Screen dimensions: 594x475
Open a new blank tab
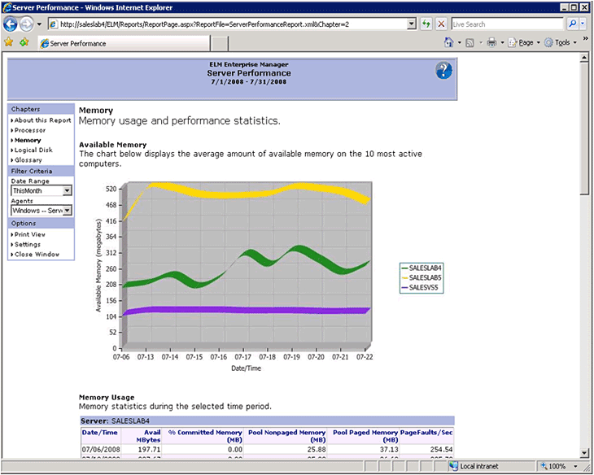pyautogui.click(x=220, y=44)
